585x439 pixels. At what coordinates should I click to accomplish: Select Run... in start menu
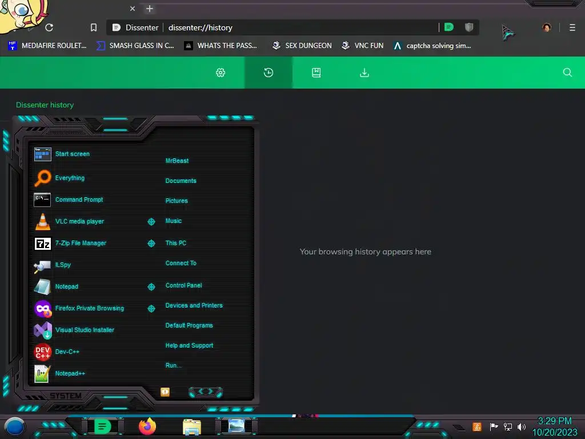pyautogui.click(x=174, y=365)
